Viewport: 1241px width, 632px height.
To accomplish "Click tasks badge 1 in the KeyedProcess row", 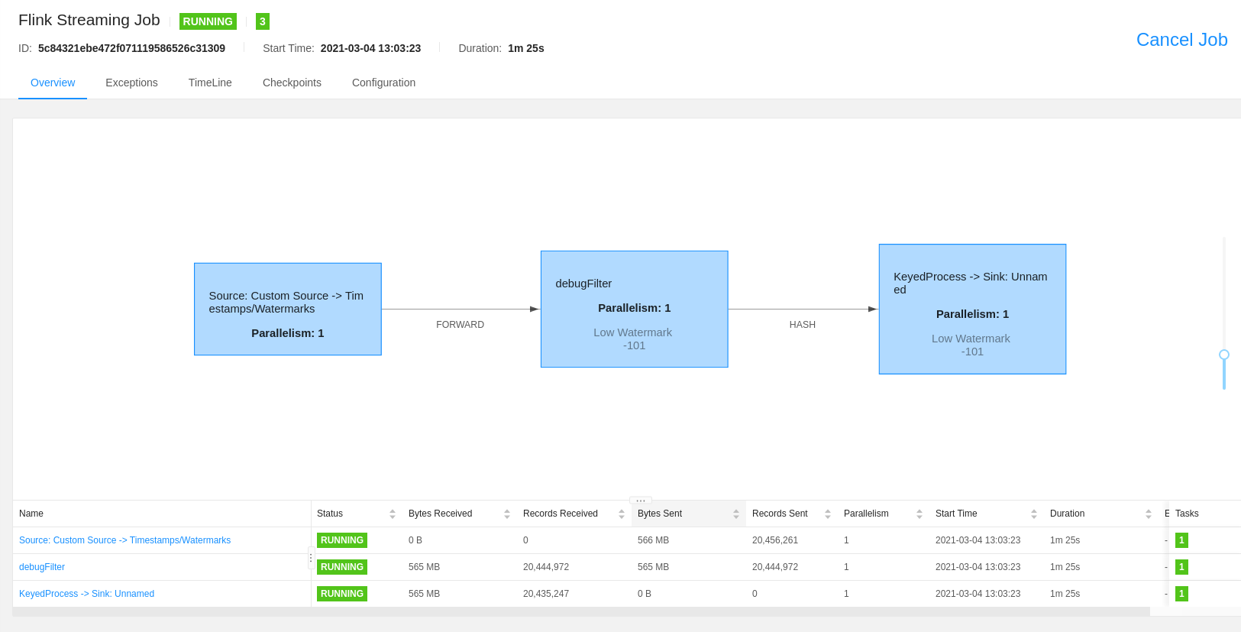I will pos(1181,594).
